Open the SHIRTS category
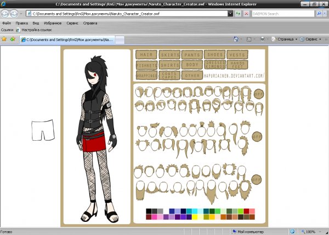Screen dimensions: 329x235 (169, 65)
